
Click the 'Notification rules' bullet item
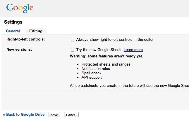[96, 69]
